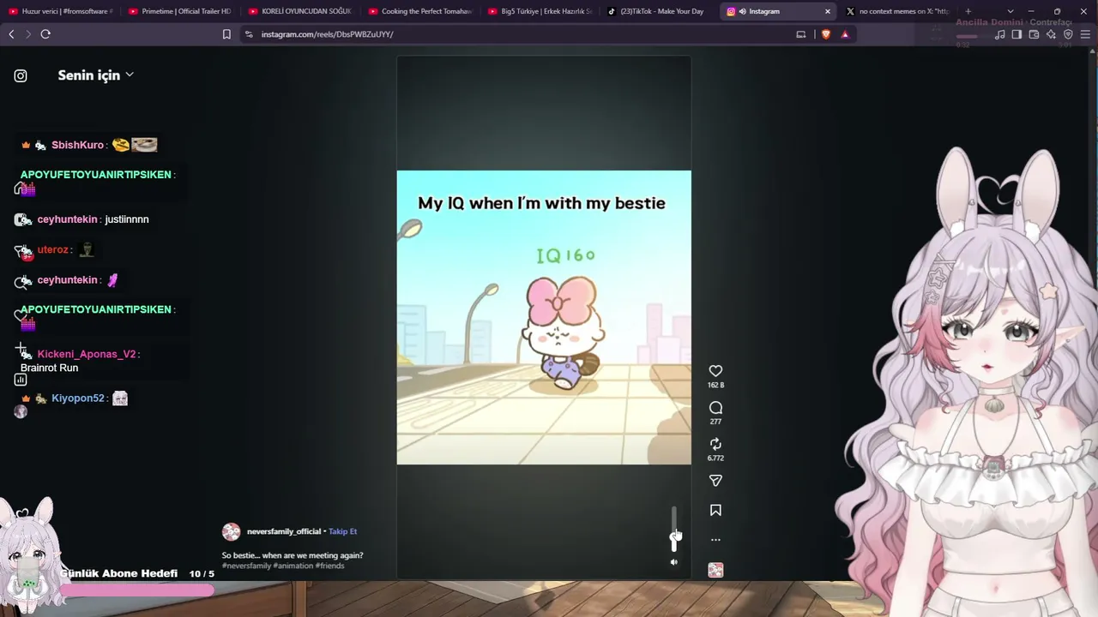
Task: Open the #neversfamily hashtag
Action: point(246,566)
